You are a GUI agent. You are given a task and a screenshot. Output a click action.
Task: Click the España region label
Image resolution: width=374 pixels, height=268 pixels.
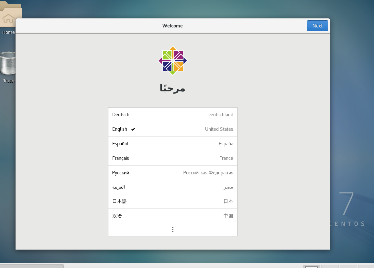pos(226,144)
